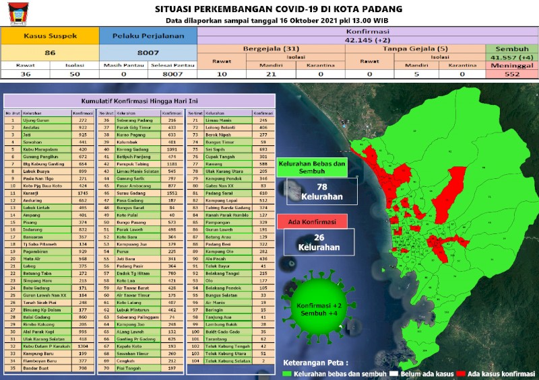539x380 pixels.
Task: Click the Isolasi suspek value 50
Action: (x=75, y=74)
